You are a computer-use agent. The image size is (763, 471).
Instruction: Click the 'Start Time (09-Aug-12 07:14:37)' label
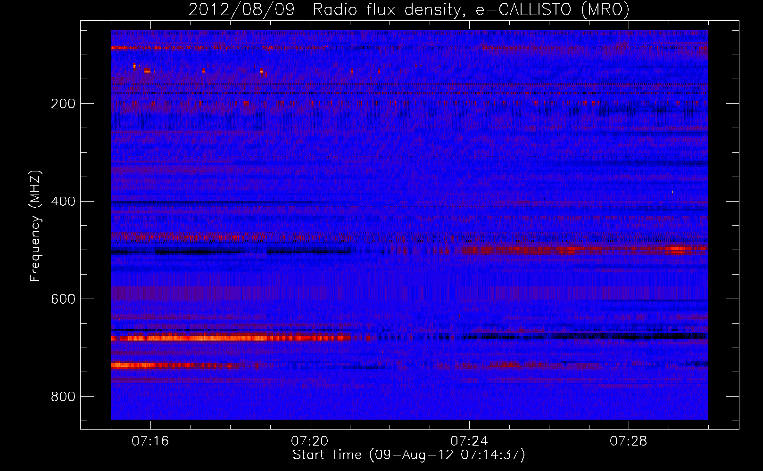click(409, 455)
